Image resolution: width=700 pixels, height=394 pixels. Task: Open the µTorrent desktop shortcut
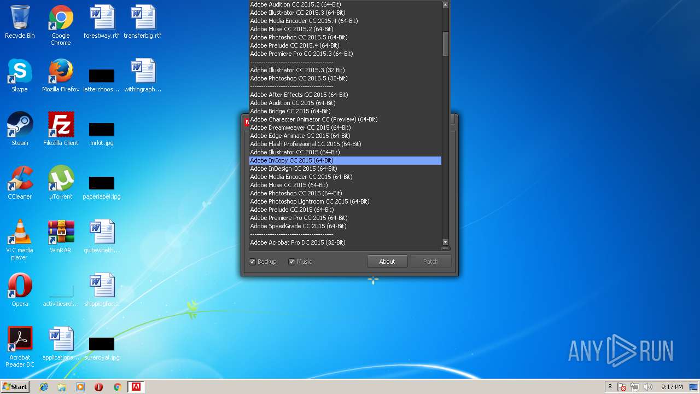coord(61,183)
